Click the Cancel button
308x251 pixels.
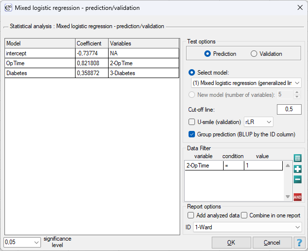coord(272,243)
